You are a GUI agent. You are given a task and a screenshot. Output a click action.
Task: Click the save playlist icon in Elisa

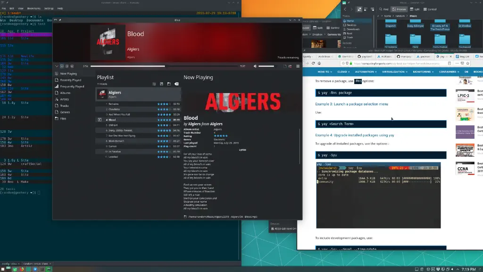pos(161,84)
